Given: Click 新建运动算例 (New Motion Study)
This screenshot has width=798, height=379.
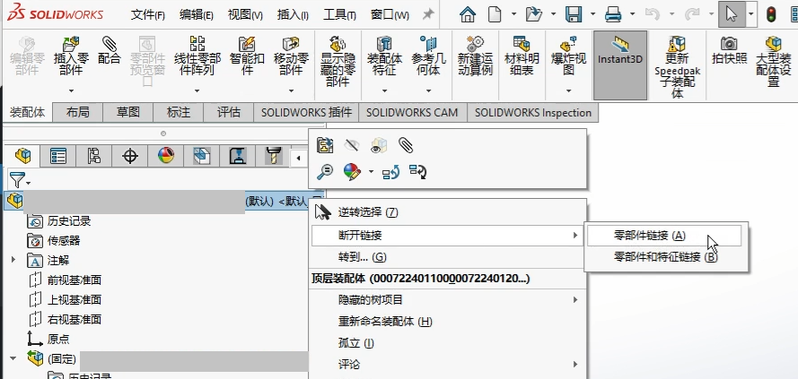Looking at the screenshot, I should pyautogui.click(x=476, y=56).
